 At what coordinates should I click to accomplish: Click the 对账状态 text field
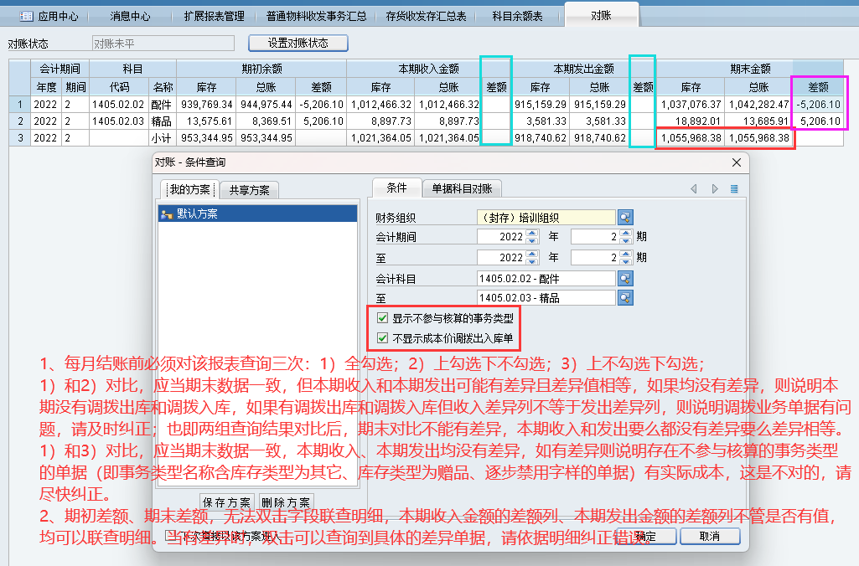(x=163, y=44)
